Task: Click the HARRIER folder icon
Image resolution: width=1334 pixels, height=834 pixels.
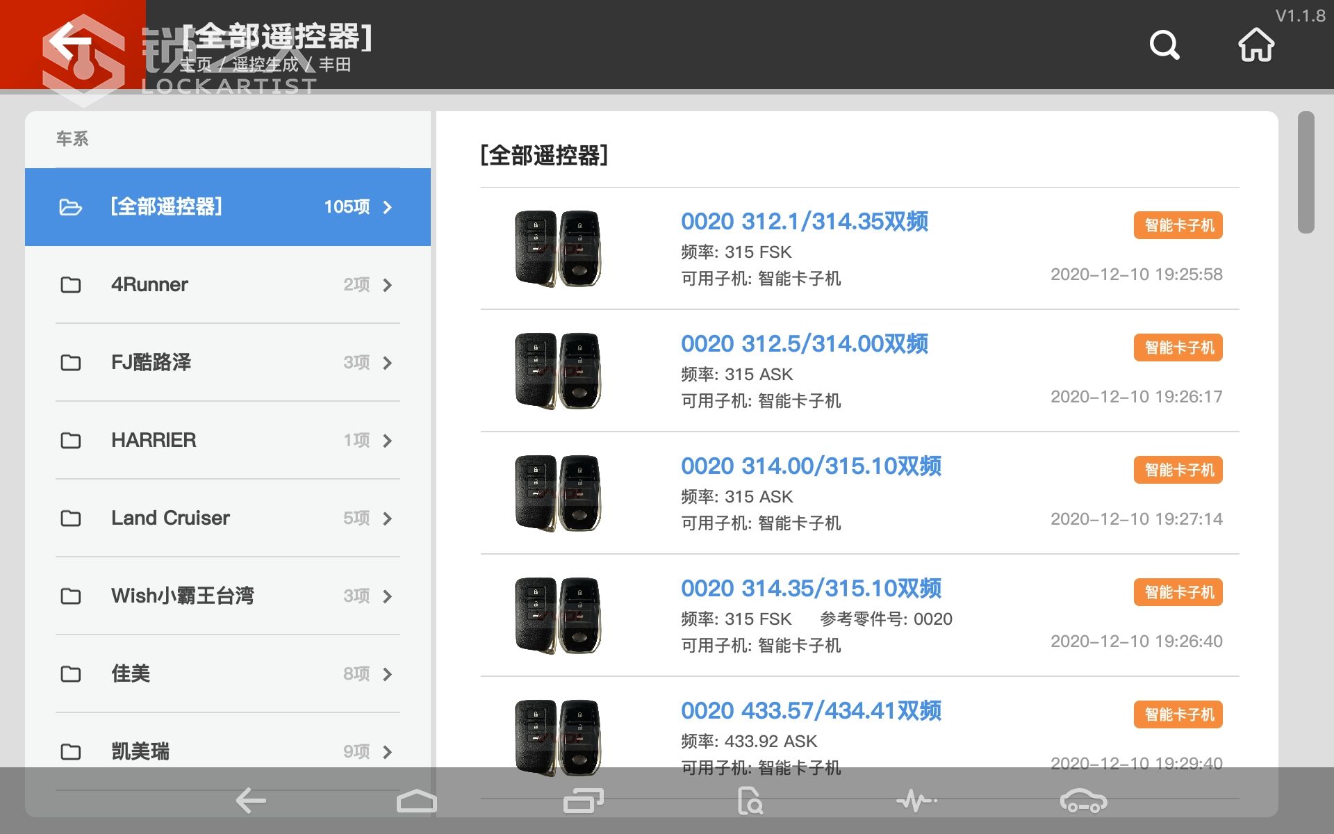Action: 71,441
